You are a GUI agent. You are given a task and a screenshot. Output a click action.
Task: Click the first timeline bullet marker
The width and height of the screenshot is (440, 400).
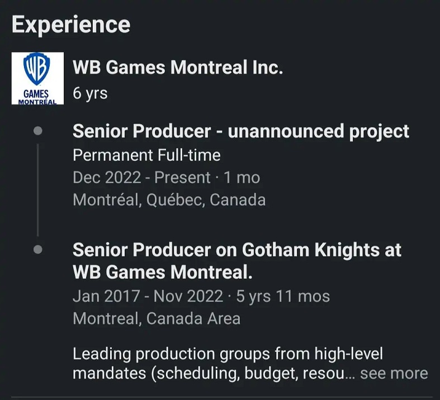[x=38, y=131]
